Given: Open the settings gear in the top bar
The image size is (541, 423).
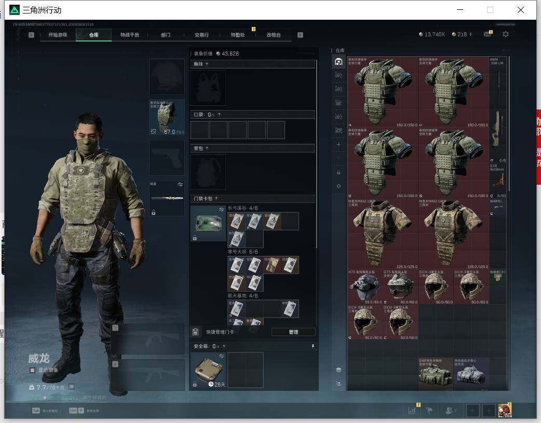Looking at the screenshot, I should (x=506, y=34).
